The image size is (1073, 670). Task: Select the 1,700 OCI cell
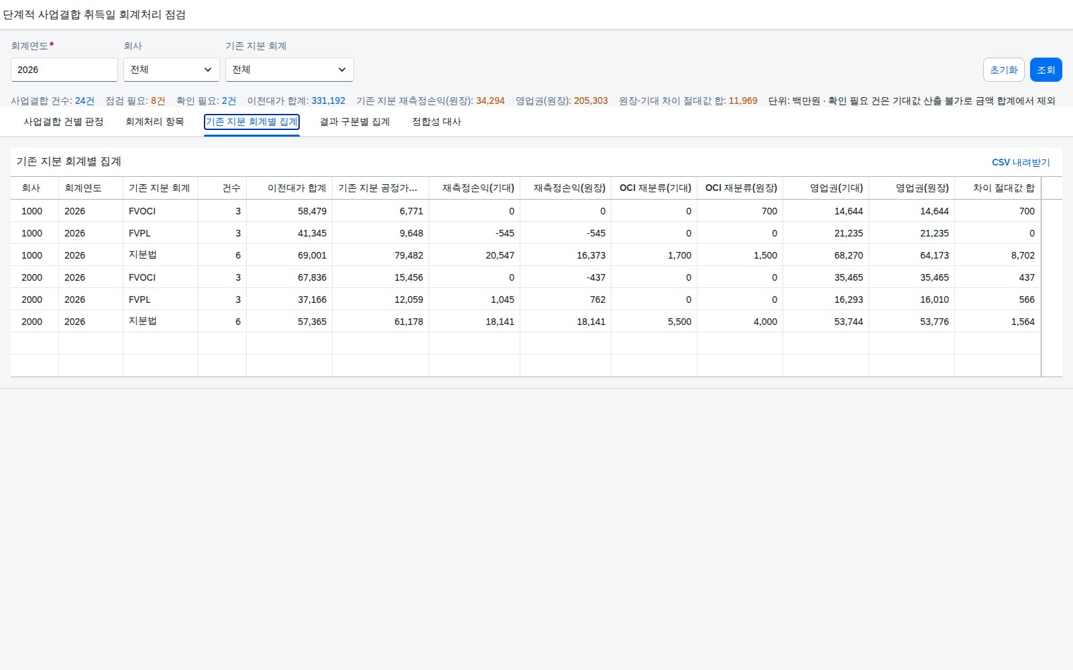[x=655, y=255]
